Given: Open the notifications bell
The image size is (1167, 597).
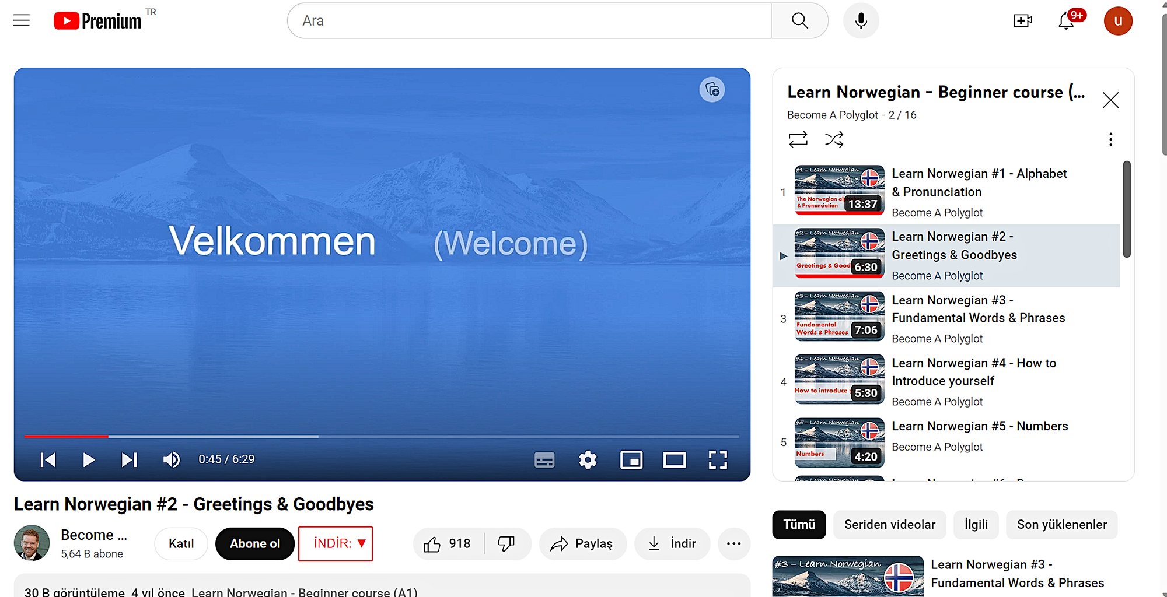Looking at the screenshot, I should coord(1067,21).
